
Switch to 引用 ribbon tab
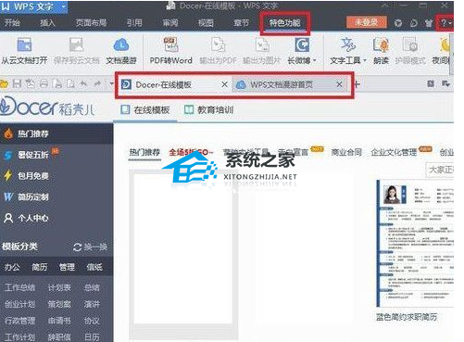tap(134, 22)
